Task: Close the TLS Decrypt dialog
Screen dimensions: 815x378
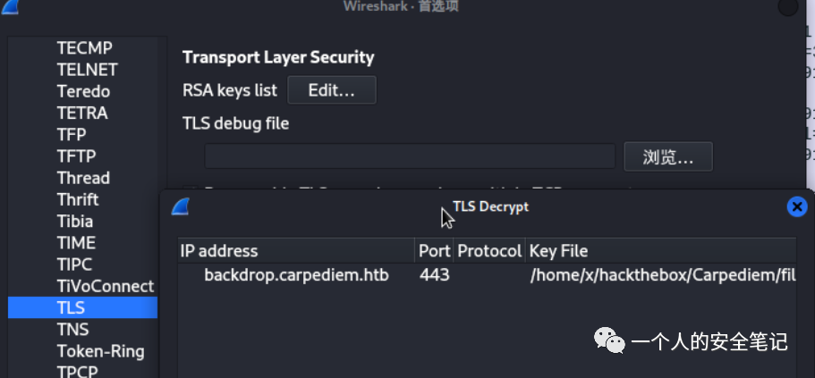Action: [797, 206]
